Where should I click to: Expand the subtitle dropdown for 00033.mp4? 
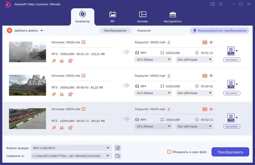(x=194, y=93)
